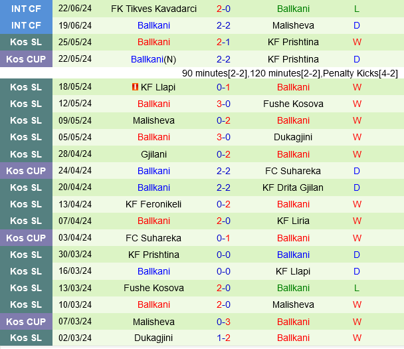Viewport: 404px width, 349px height.
Task: Open the KF Drita Gjilan team page
Action: point(293,187)
